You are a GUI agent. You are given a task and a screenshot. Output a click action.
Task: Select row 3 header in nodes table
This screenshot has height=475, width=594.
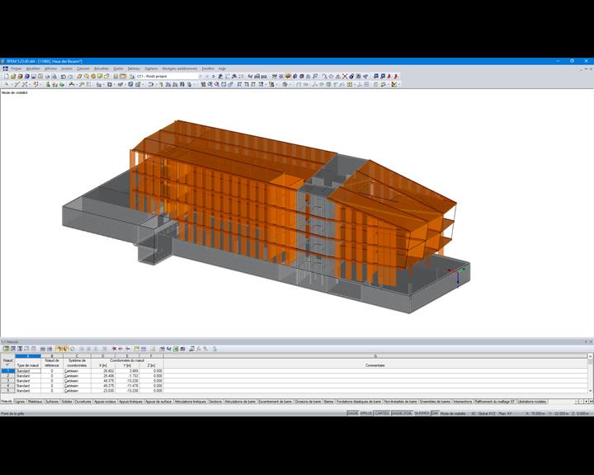click(7, 381)
